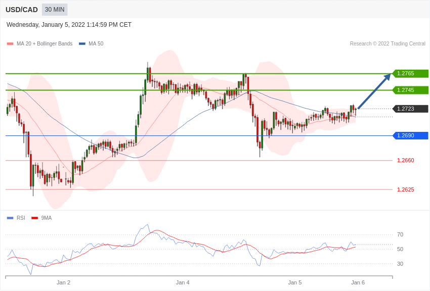Click the 1.2690 pivot price label
Image resolution: width=430 pixels, height=291 pixels.
click(x=410, y=135)
